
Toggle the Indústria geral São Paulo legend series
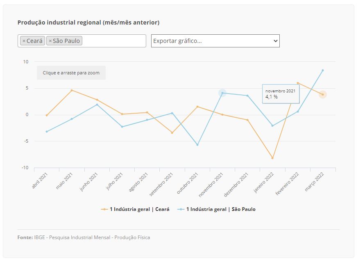click(221, 209)
